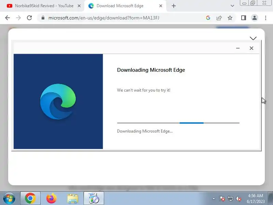Go back to the previous page
Viewport: 273px width, 205px height.
(x=8, y=18)
